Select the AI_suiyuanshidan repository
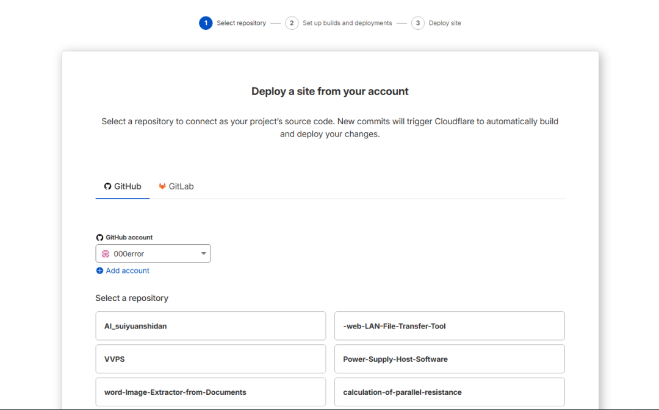Screen dimensions: 659x410 (211, 326)
